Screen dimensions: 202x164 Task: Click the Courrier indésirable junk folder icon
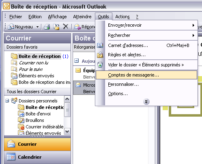click(21, 127)
